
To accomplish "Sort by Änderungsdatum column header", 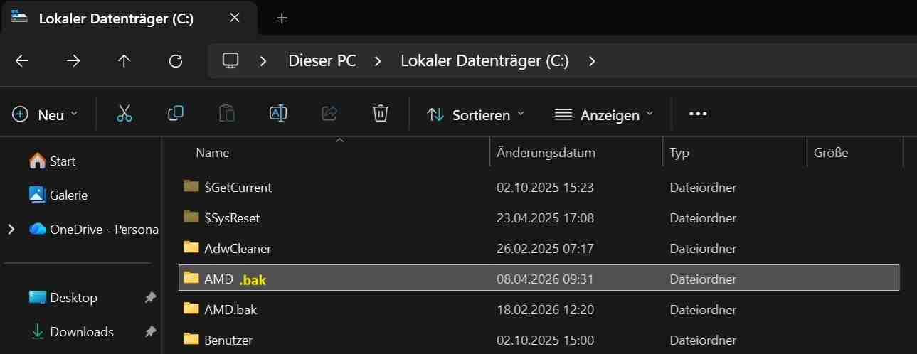I will tap(546, 153).
